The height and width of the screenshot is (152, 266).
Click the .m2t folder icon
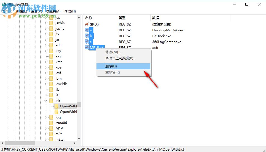(51, 134)
